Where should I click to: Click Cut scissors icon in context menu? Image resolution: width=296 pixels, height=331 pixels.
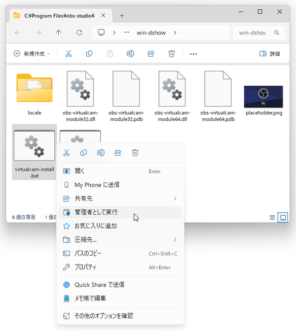[x=67, y=153]
